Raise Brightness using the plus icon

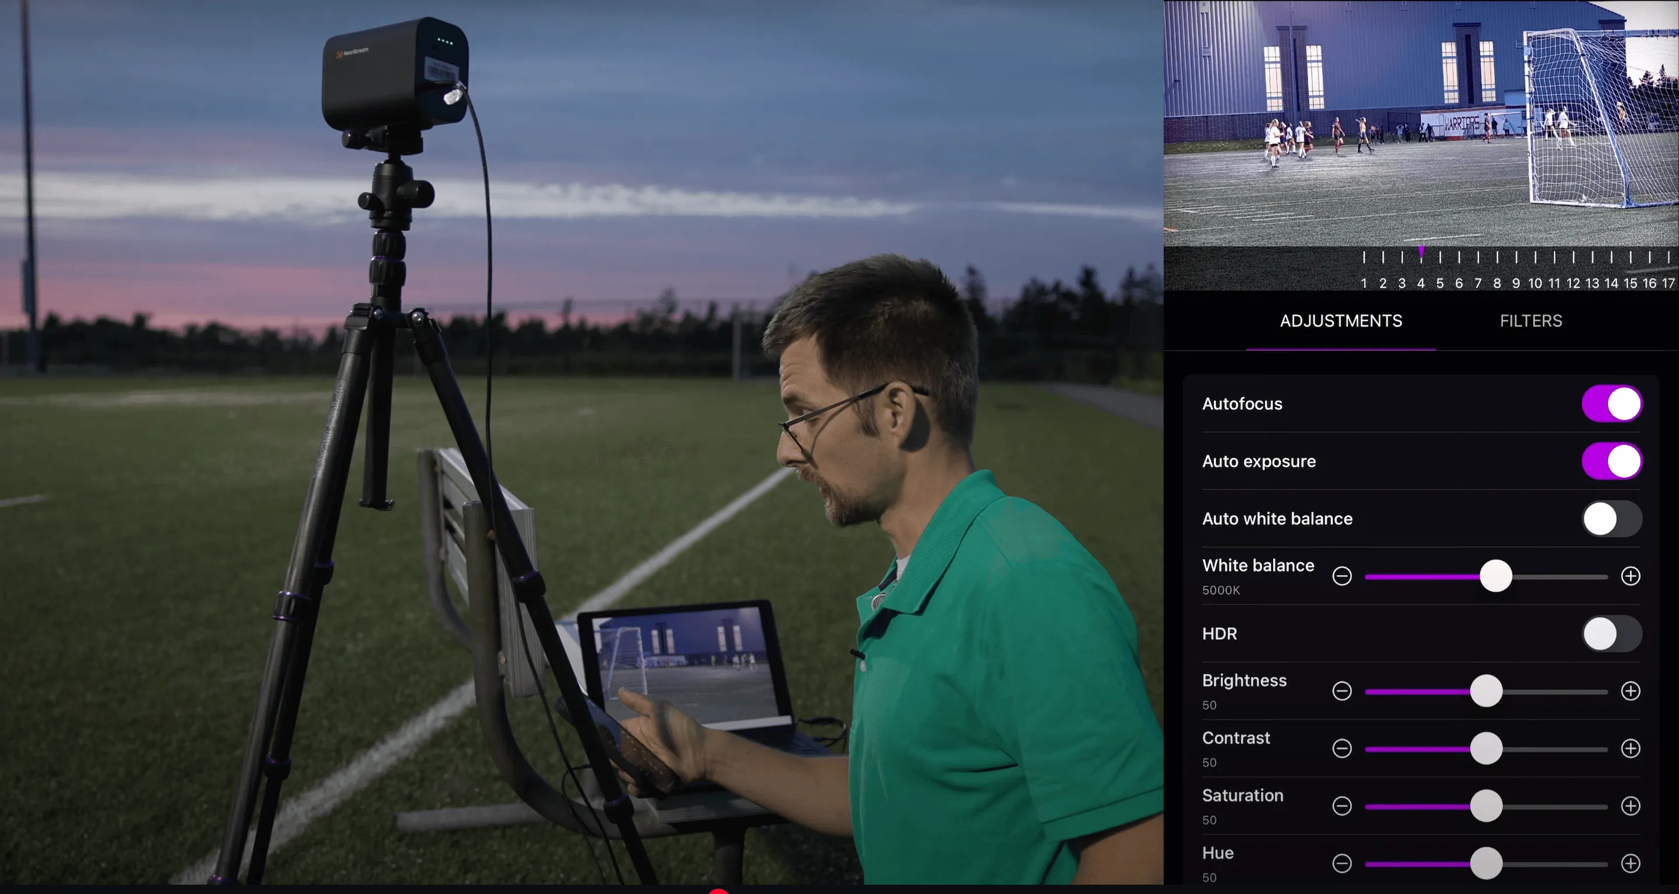(x=1630, y=691)
